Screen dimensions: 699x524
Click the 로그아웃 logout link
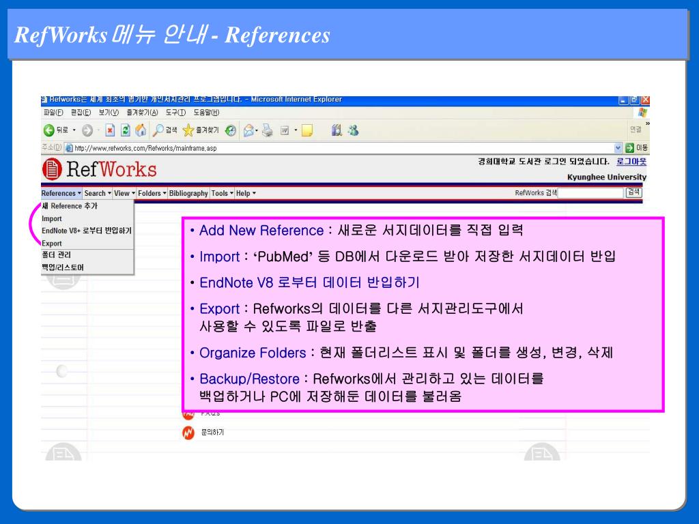(631, 161)
